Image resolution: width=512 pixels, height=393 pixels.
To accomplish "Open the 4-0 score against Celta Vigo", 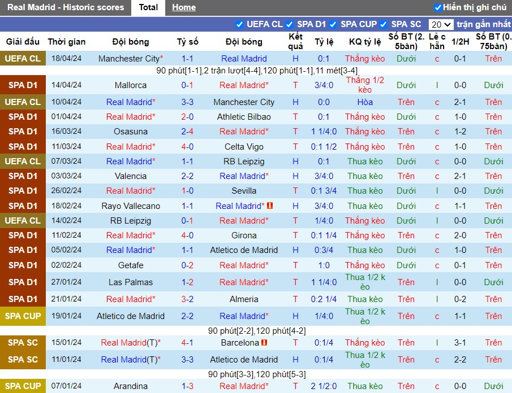I will 187,147.
